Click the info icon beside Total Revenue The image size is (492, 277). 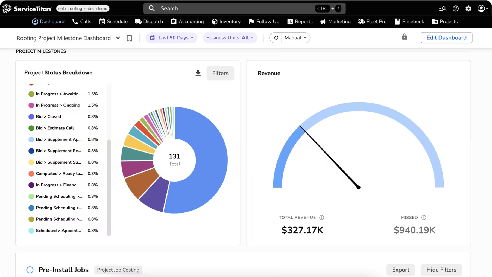tap(321, 217)
